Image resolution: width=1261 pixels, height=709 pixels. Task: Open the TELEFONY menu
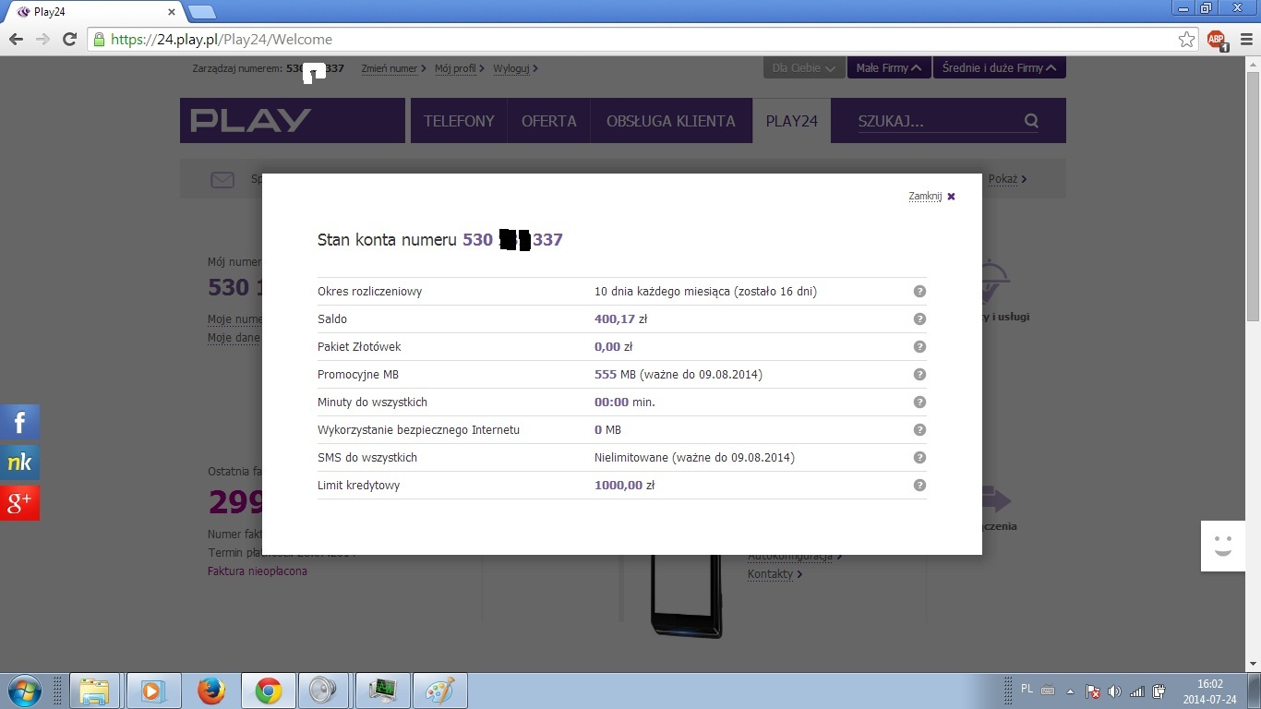click(x=459, y=121)
